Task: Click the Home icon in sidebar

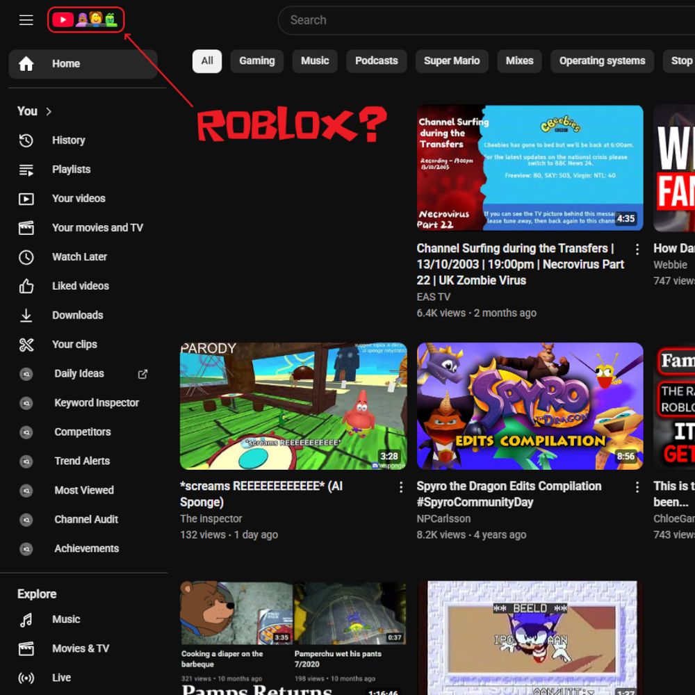Action: click(26, 63)
